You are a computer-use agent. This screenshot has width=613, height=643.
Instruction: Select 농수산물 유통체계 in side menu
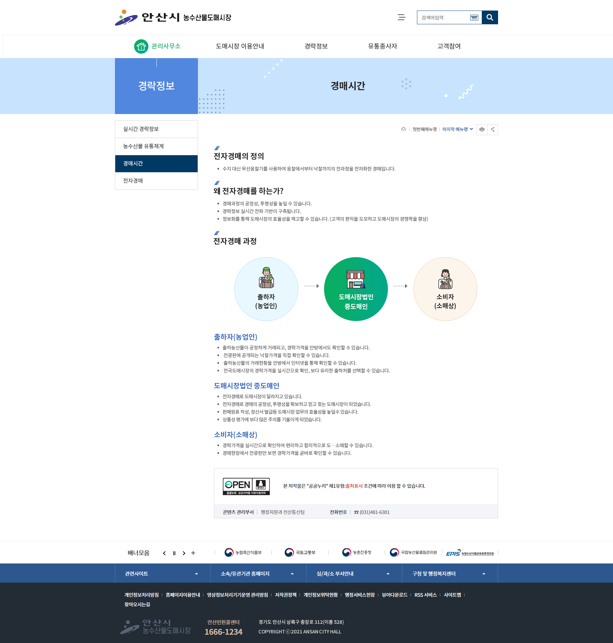point(156,146)
